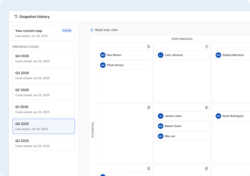Click Ava Wilson's AW avatar

point(103,55)
